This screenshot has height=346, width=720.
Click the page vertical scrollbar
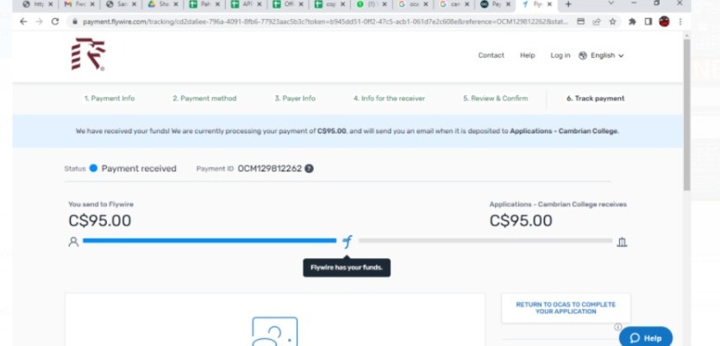686,114
